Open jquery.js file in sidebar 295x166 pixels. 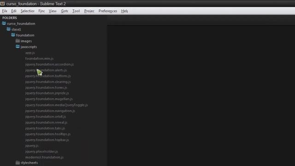(x=32, y=146)
